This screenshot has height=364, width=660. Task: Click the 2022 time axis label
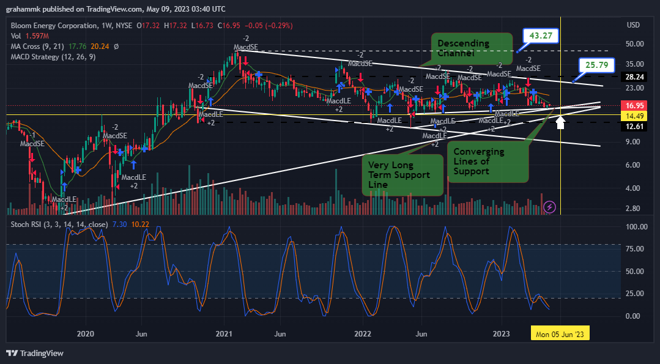(362, 334)
